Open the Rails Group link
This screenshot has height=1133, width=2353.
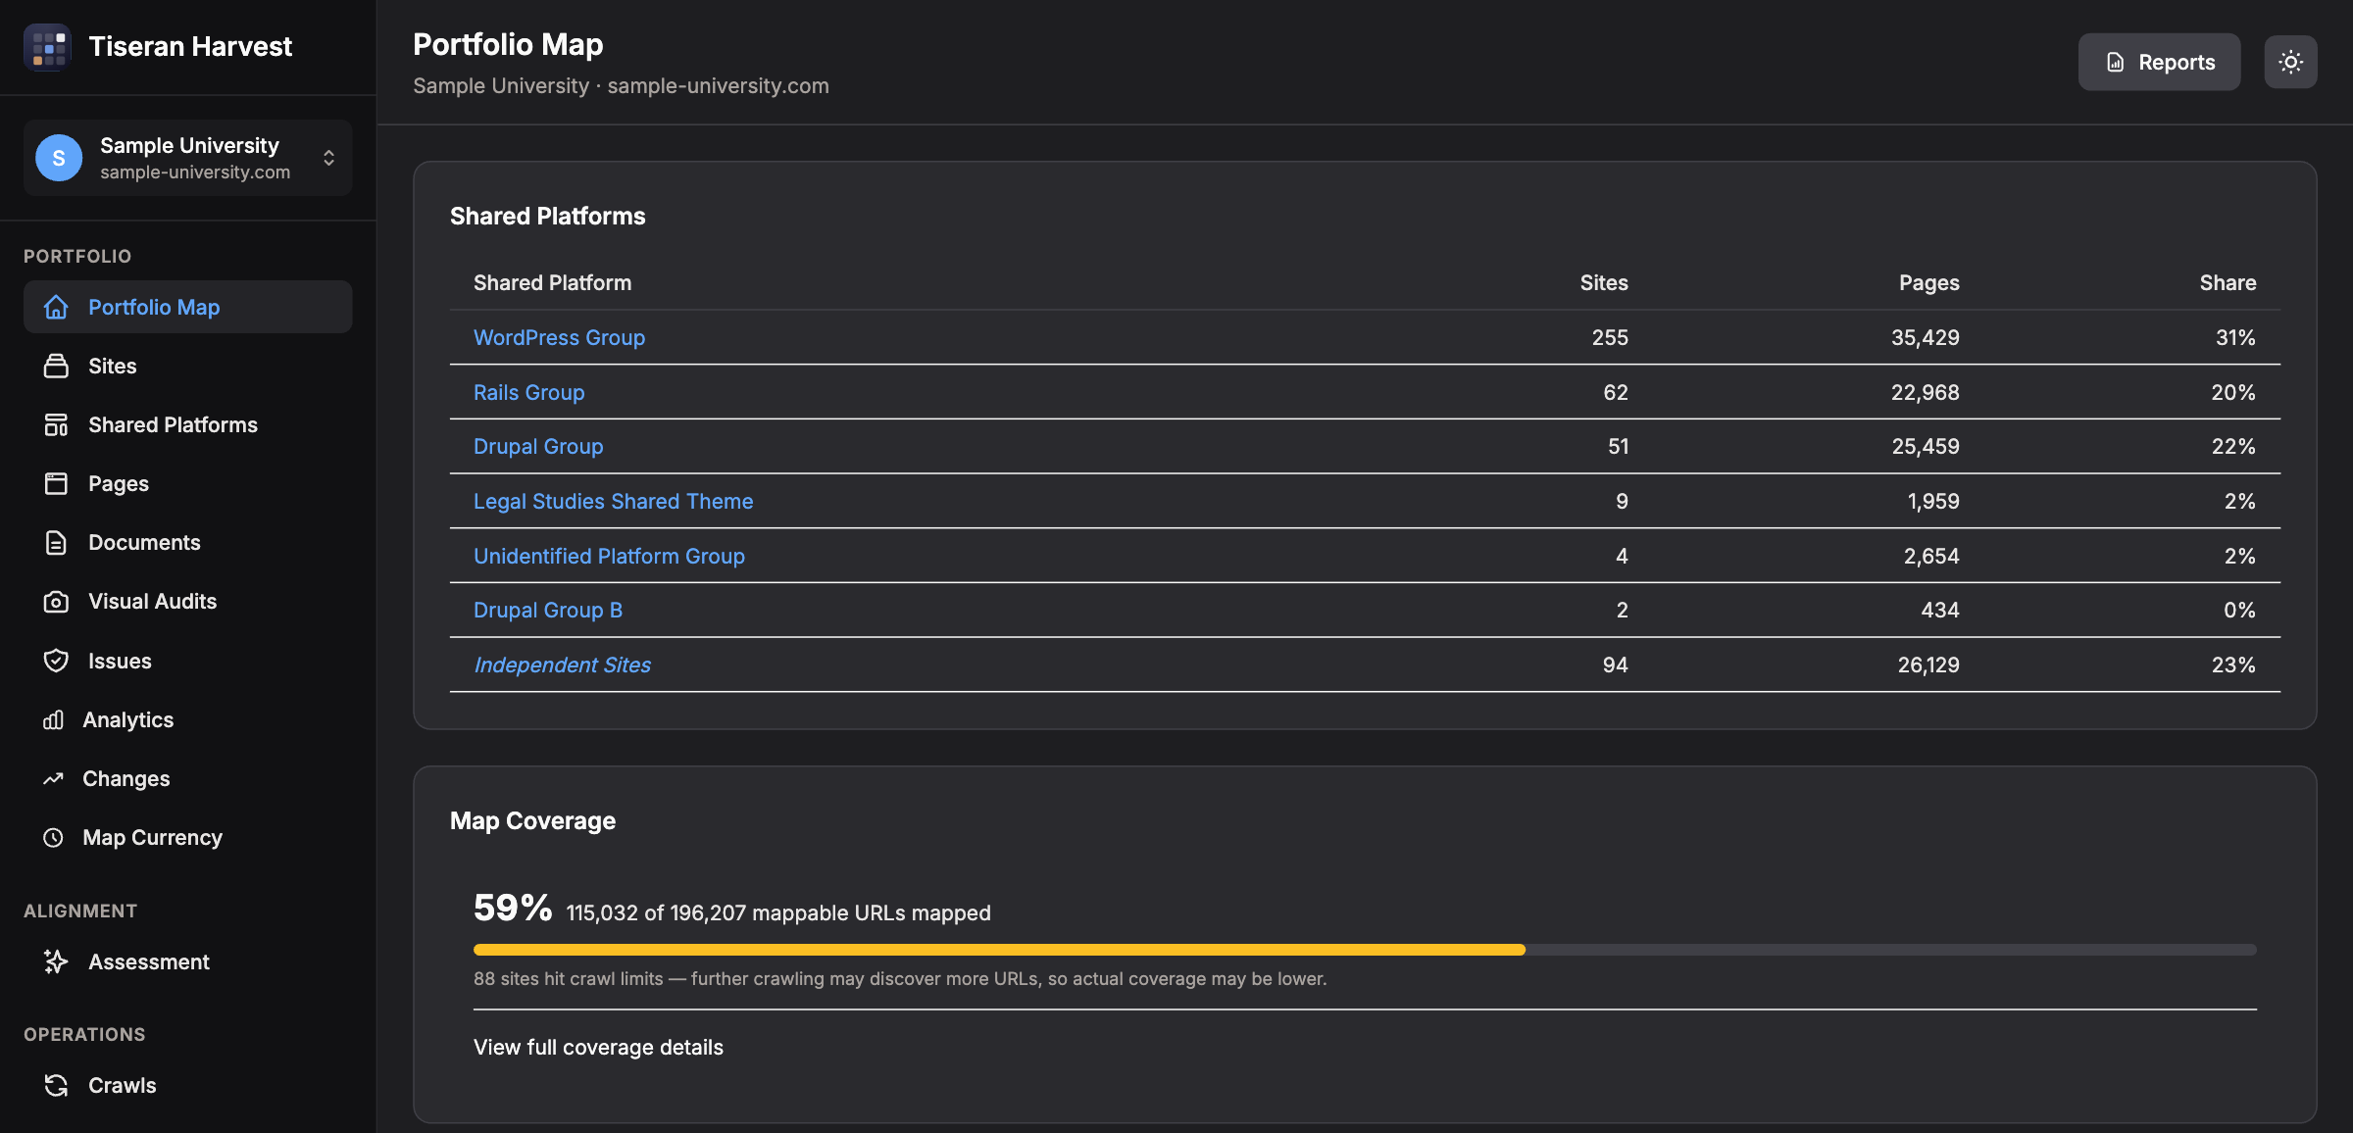[528, 392]
